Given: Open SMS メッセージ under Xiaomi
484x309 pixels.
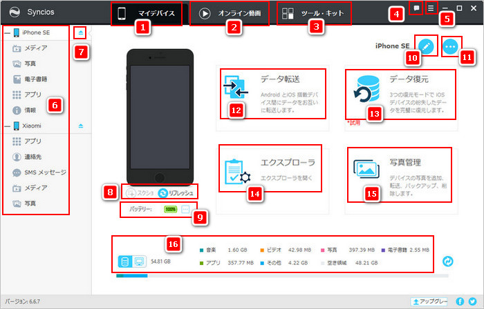Looking at the screenshot, I should [39, 172].
